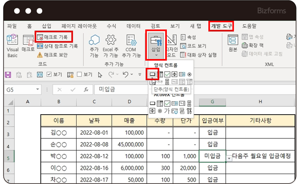Open dropdown arrow beside cell G5
The width and height of the screenshot is (299, 184).
(x=229, y=158)
